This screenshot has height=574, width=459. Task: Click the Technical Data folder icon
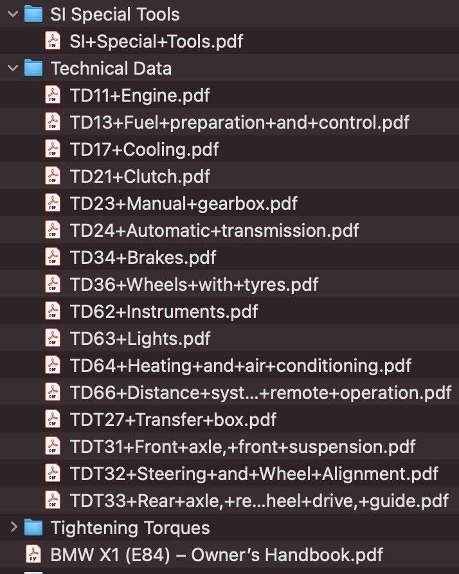(33, 68)
